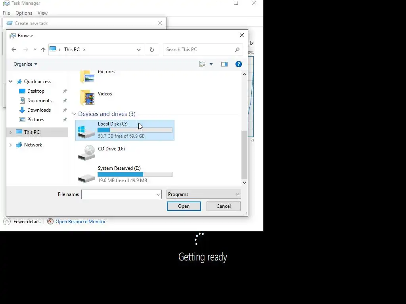Open the File name history dropdown
This screenshot has width=406, height=304.
click(x=158, y=194)
